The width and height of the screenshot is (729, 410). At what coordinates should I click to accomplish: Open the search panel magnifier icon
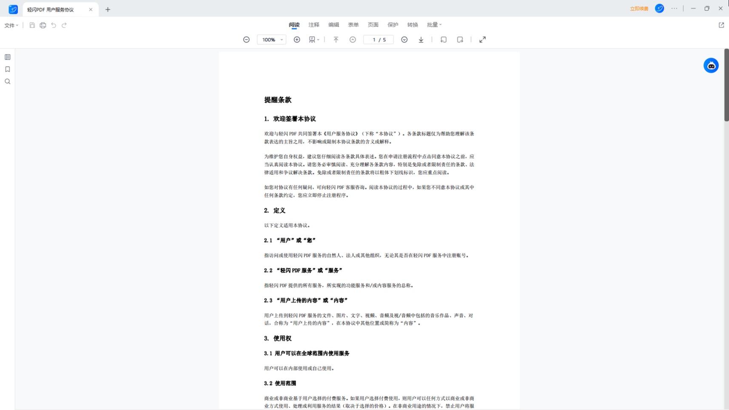pos(8,82)
